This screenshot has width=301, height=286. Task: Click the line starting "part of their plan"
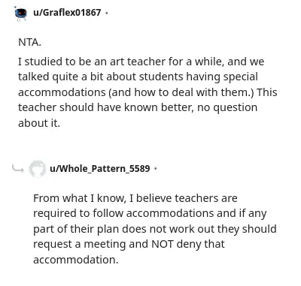155,229
